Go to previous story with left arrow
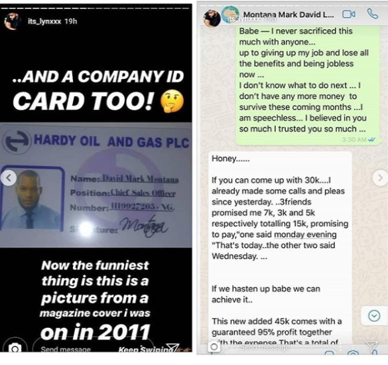Image resolution: width=388 pixels, height=365 pixels. (9, 178)
